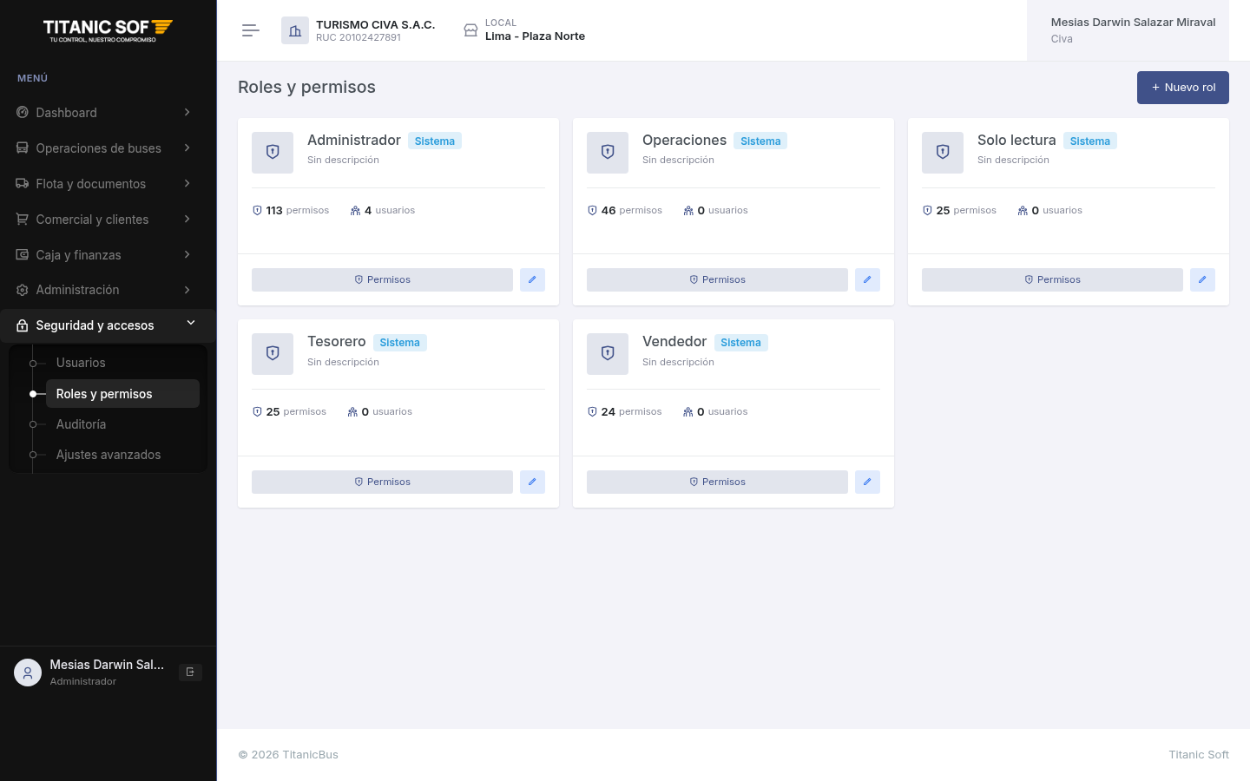Click the store icon beside LOCAL

click(x=470, y=30)
